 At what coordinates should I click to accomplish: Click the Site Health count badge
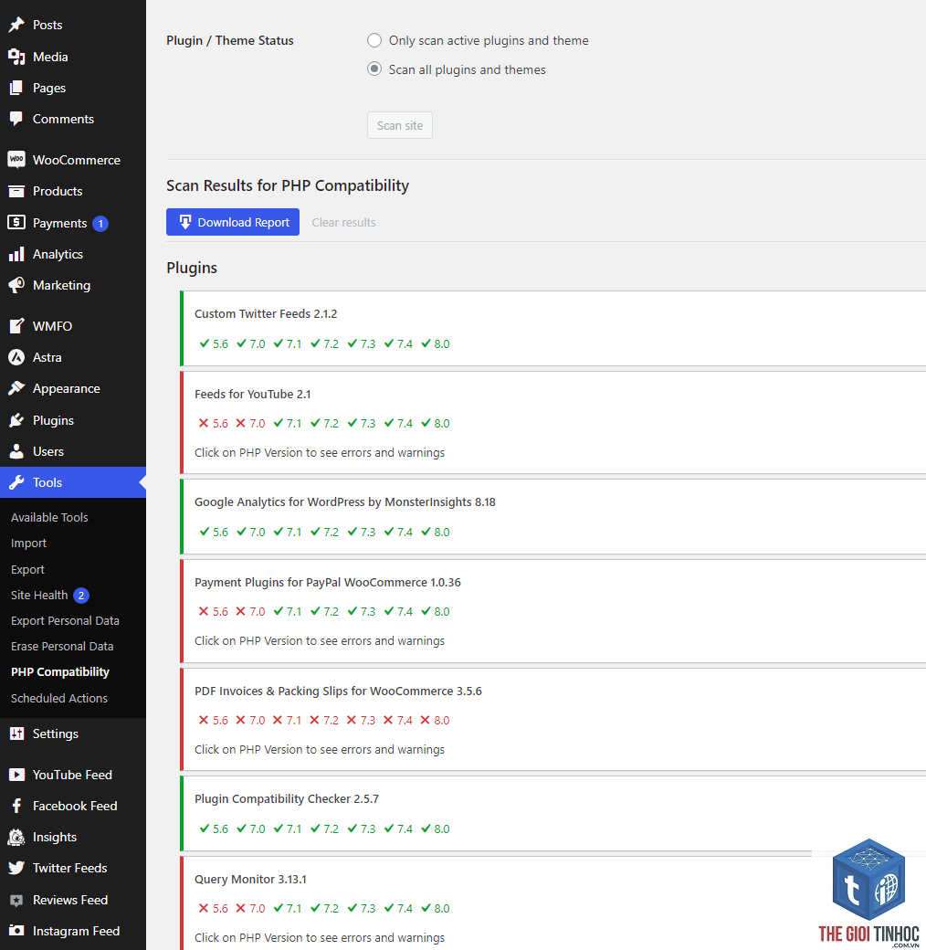coord(81,596)
